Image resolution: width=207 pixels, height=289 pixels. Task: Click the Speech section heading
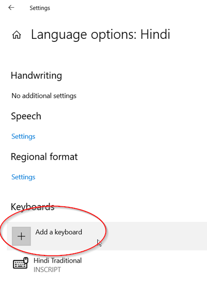(x=26, y=116)
